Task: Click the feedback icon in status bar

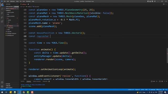Action: [x=164, y=90]
